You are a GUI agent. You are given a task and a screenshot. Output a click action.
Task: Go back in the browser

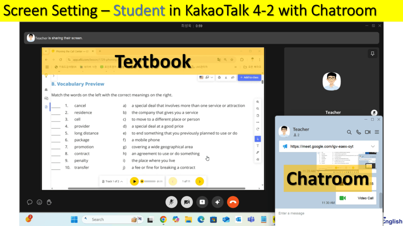click(x=46, y=60)
